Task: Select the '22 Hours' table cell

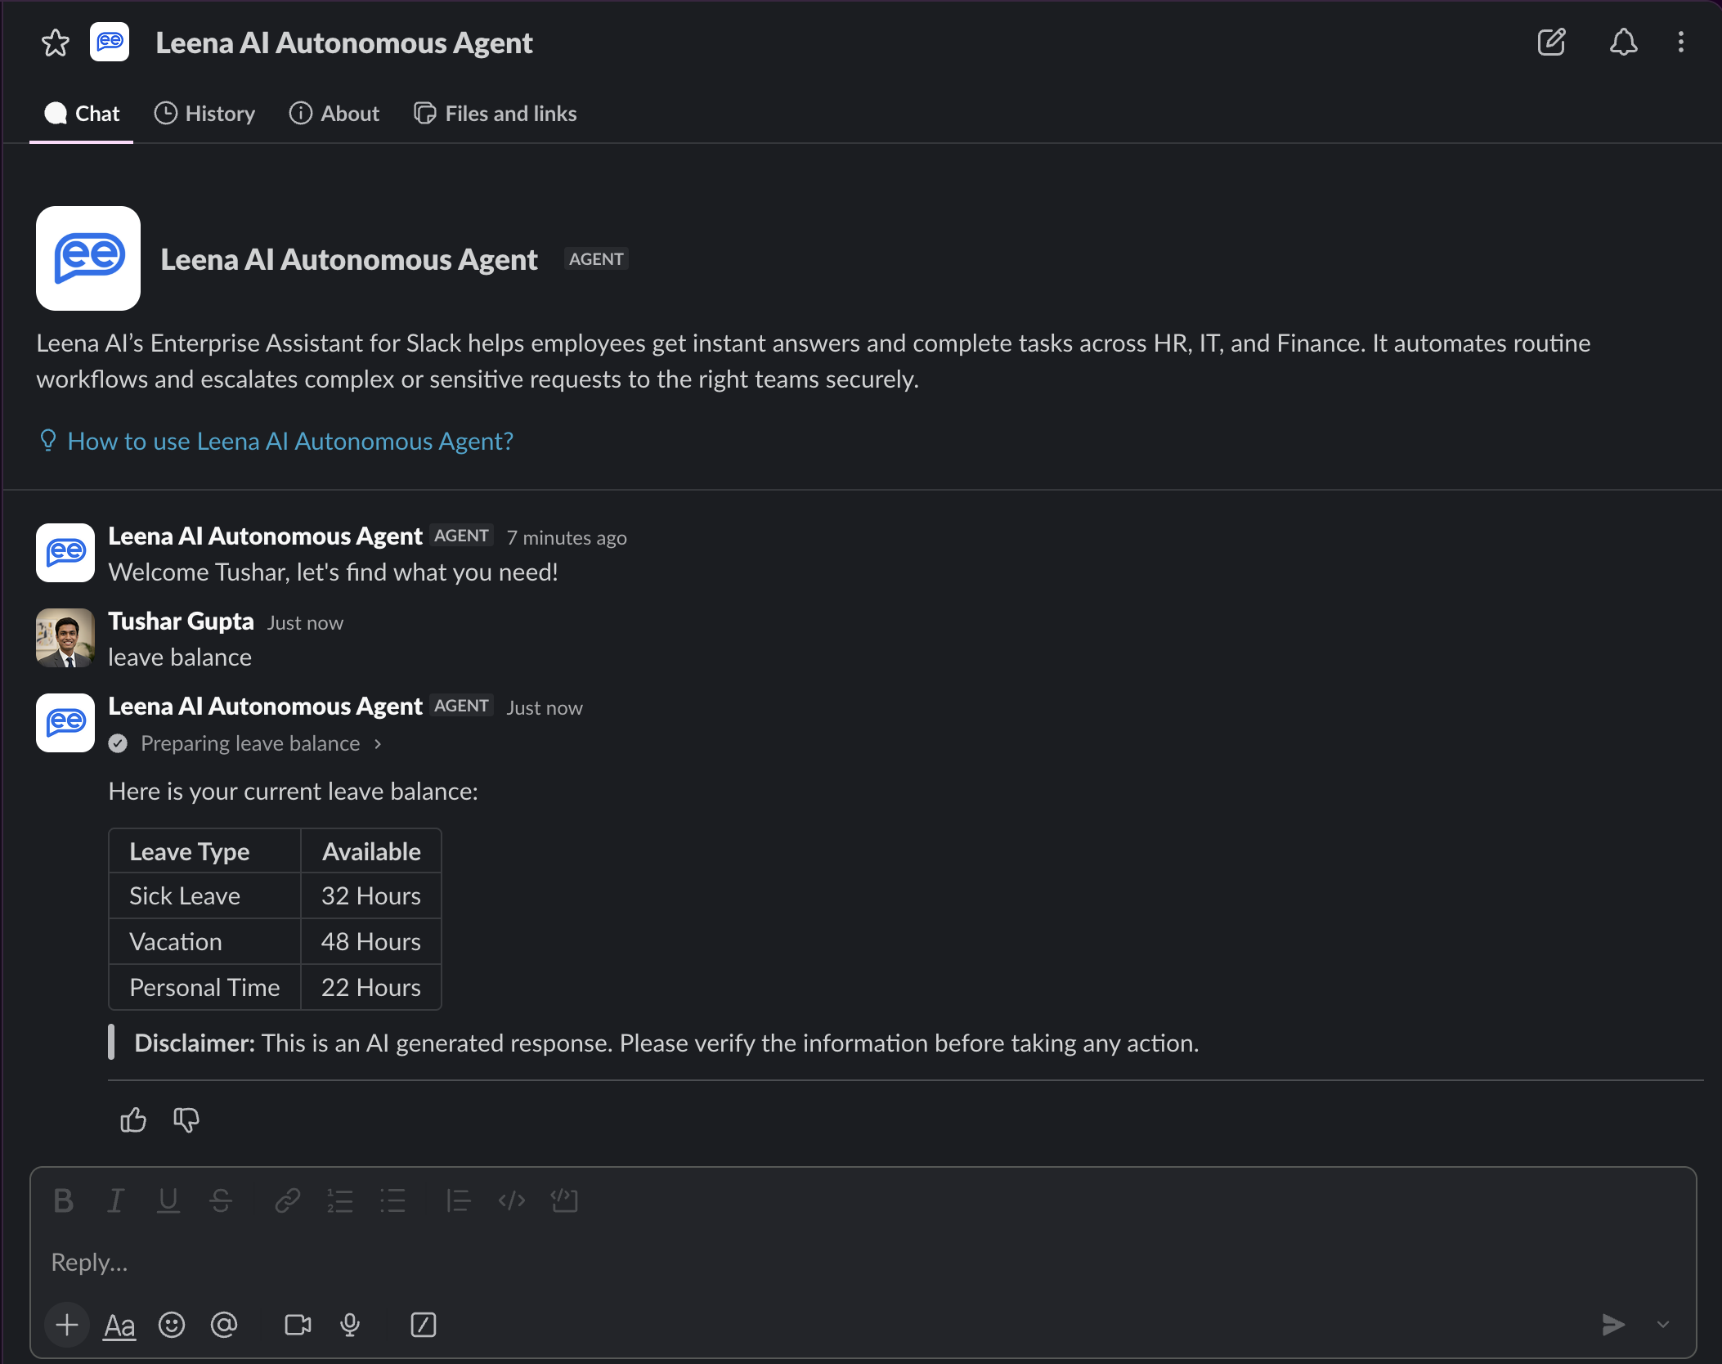Action: [371, 988]
